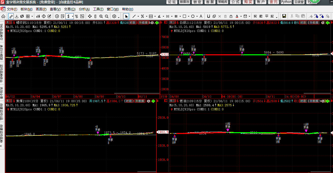The height and width of the screenshot is (173, 333).
Task: Click the 卖 sell toolbar button
Action: 261,16
